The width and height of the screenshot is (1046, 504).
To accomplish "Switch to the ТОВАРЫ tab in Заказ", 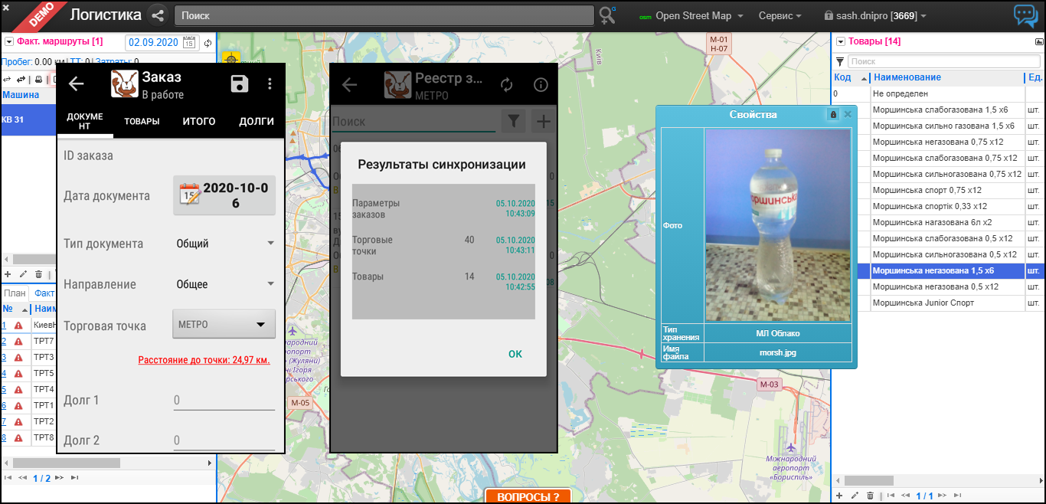I will point(142,121).
